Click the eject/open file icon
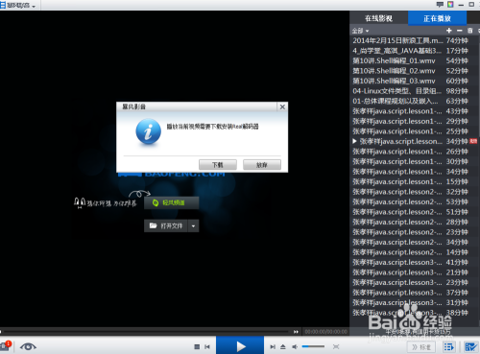Screen dimensions: 480x354 click(x=283, y=346)
